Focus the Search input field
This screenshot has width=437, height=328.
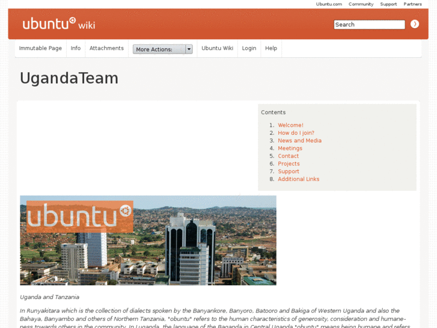click(x=369, y=25)
